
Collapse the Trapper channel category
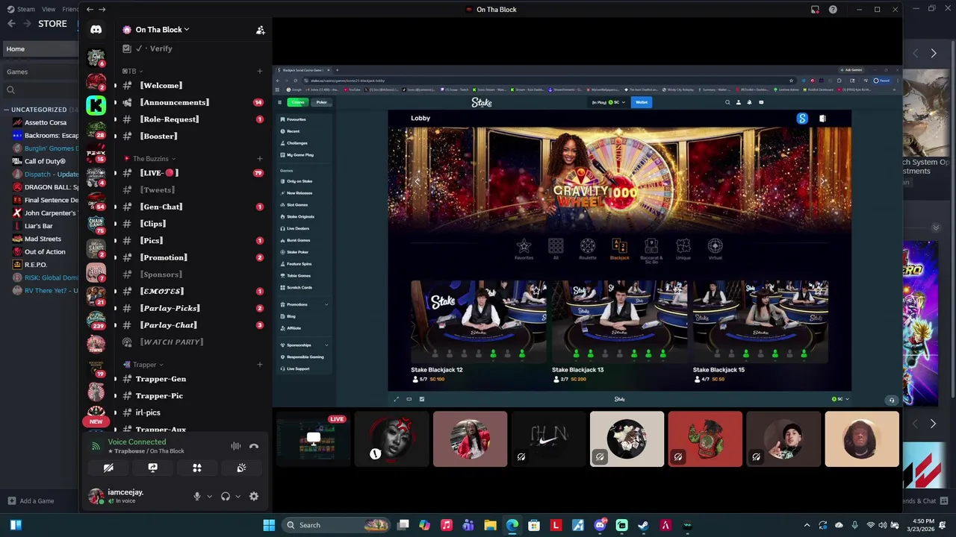143,365
